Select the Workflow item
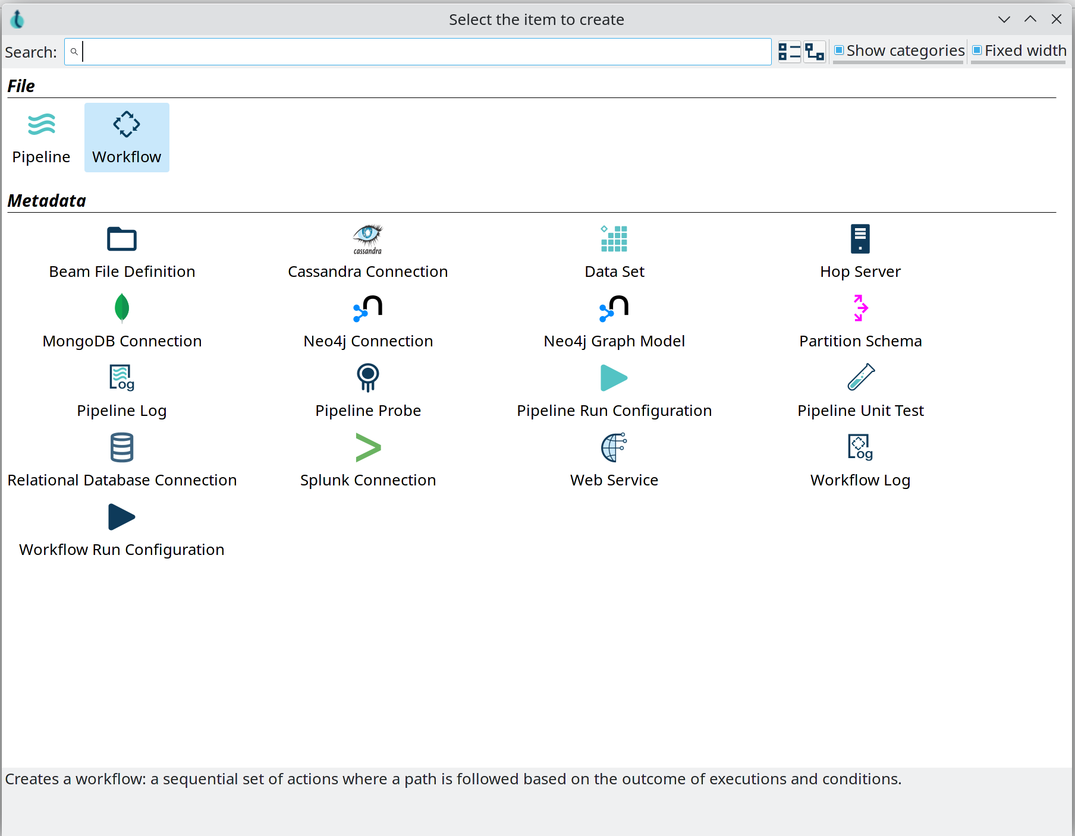 127,137
